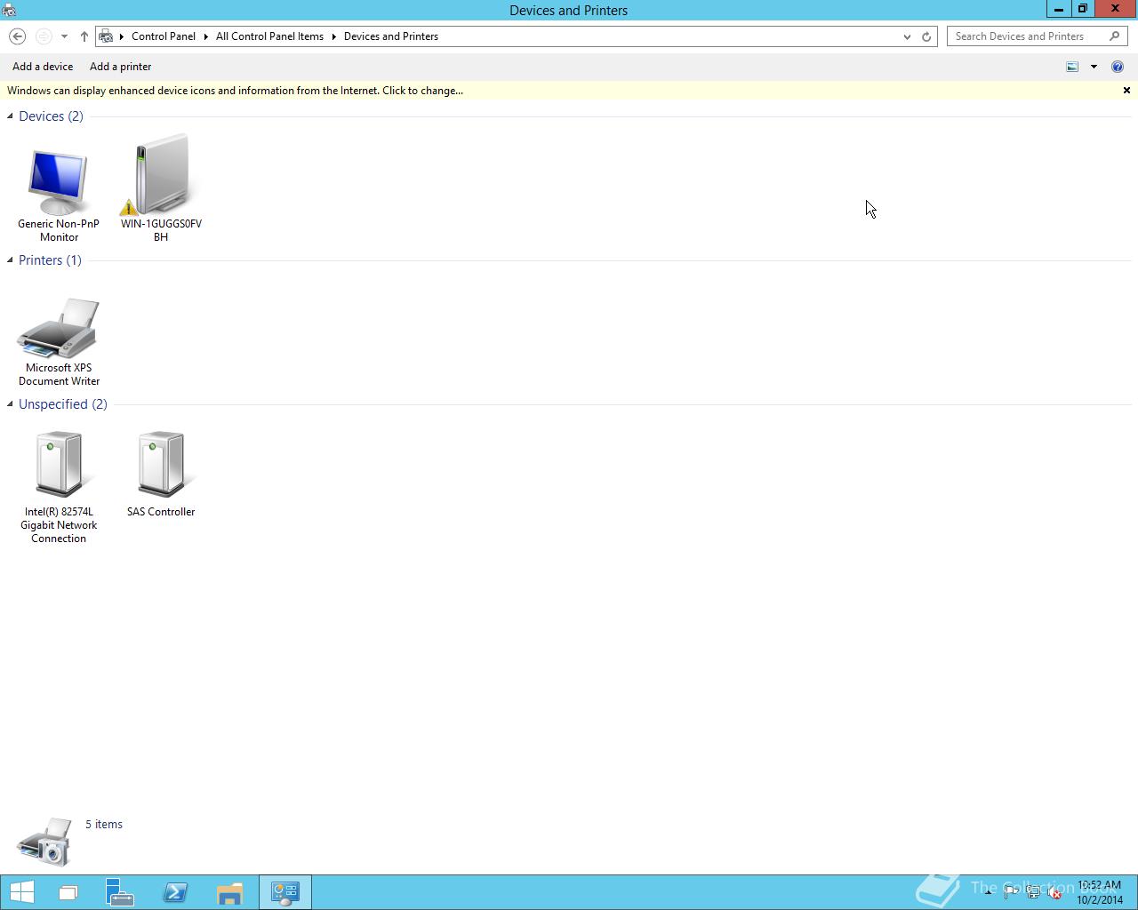This screenshot has height=910, width=1138.
Task: Click the speaker volume tray icon
Action: click(1054, 892)
